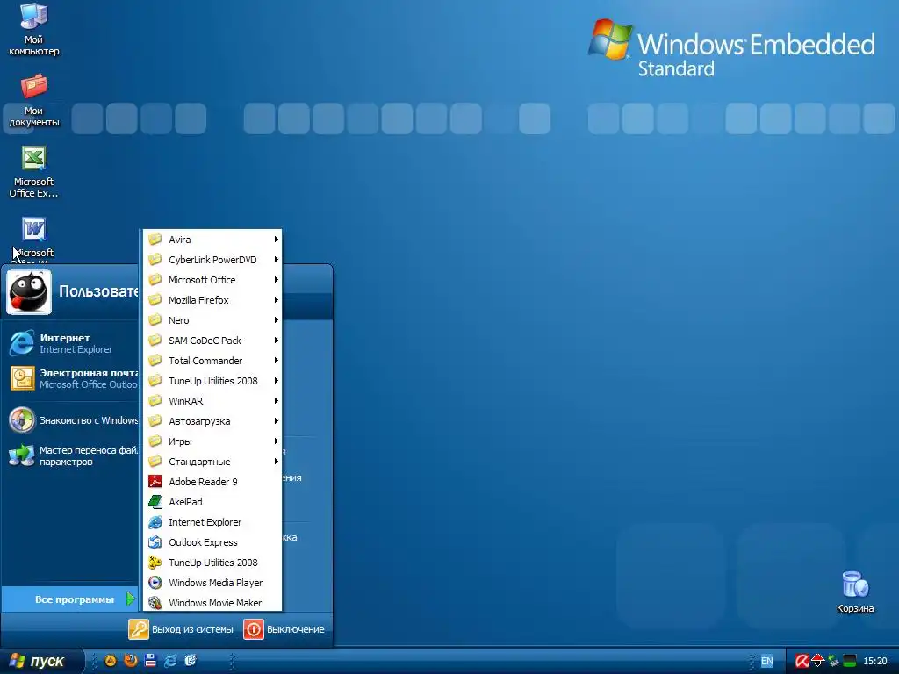Click the пуск Start button
The height and width of the screenshot is (674, 899).
tap(40, 661)
